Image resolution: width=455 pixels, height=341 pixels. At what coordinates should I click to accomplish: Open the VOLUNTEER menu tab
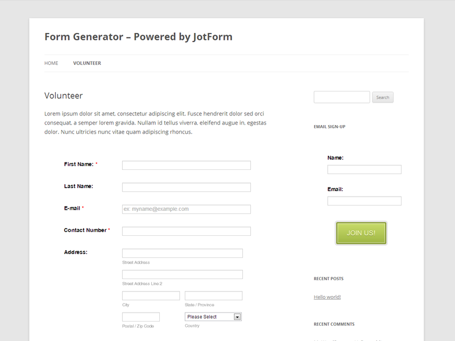[87, 63]
